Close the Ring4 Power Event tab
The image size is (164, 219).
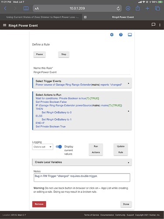click(x=85, y=17)
